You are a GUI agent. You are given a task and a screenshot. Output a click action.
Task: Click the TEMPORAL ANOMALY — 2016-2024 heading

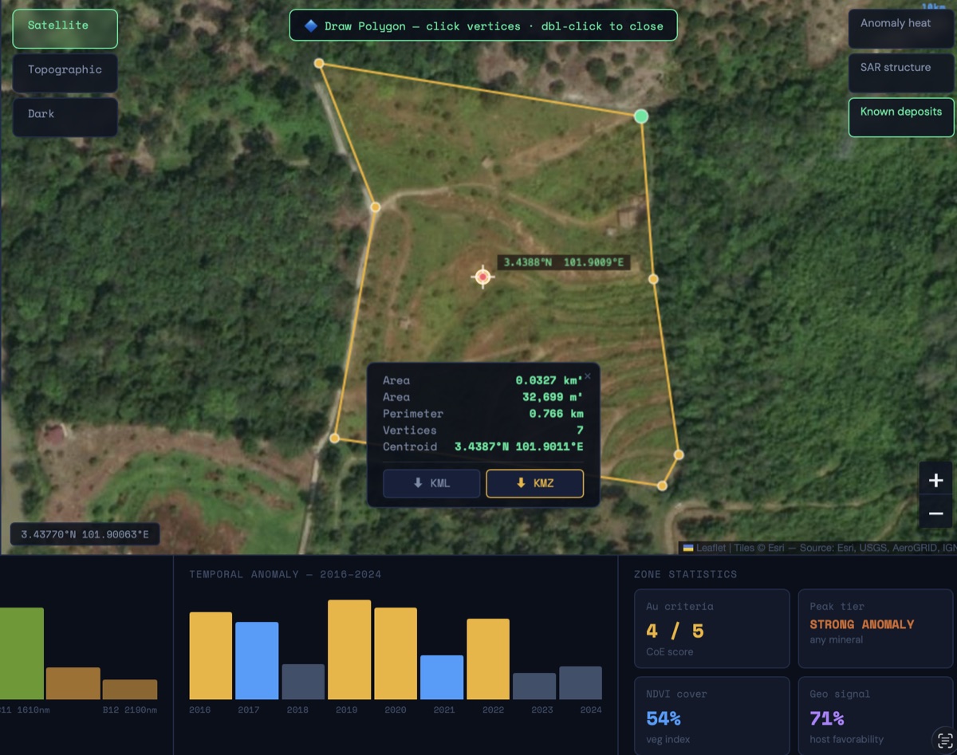point(285,574)
